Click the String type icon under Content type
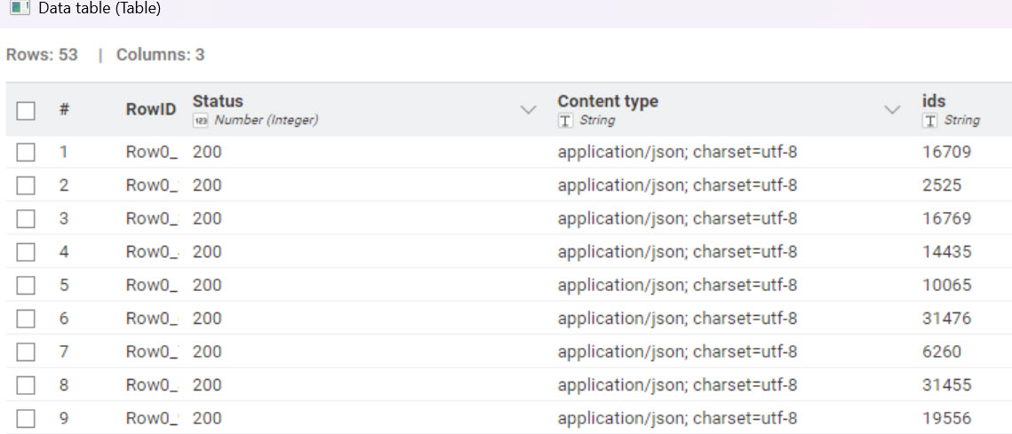Screen dimensions: 1012x434 (x=565, y=121)
